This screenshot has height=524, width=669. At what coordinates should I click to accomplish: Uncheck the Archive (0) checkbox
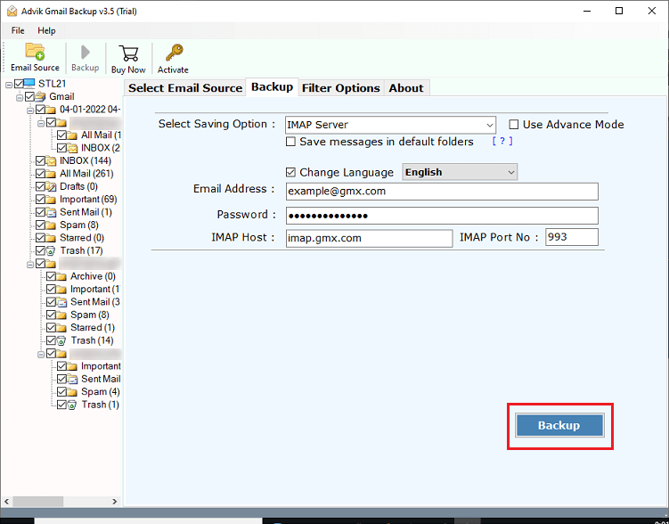pos(51,276)
